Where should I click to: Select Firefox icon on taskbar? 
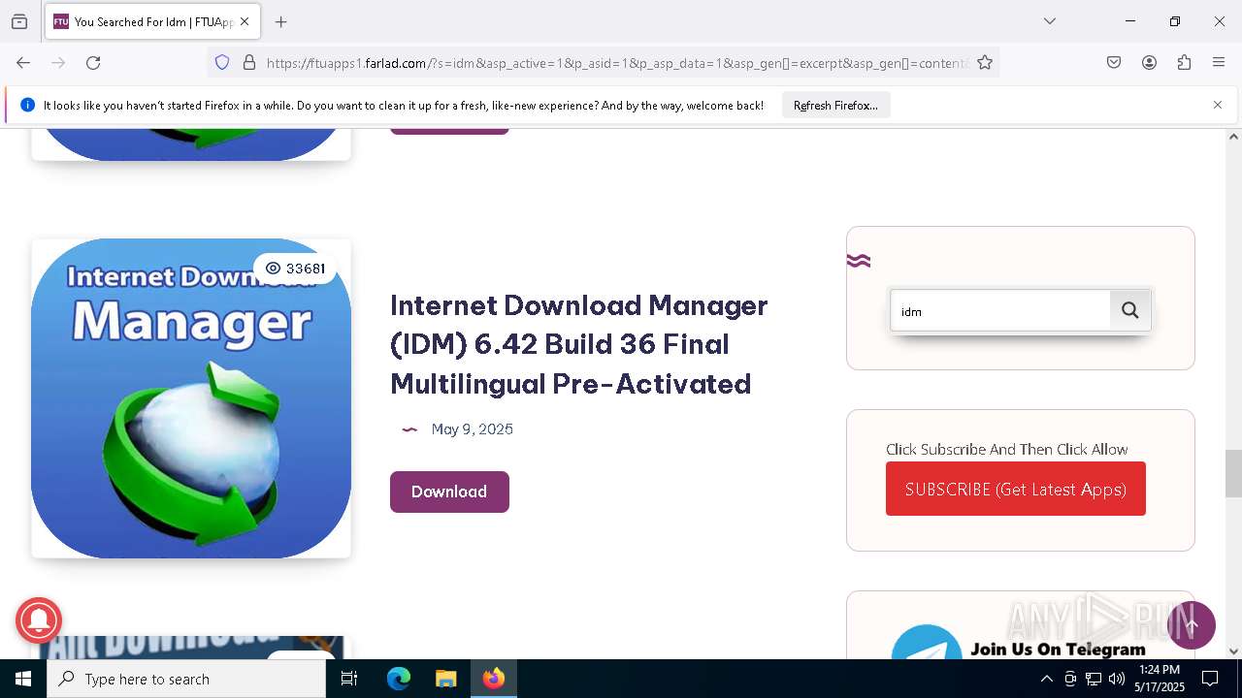pyautogui.click(x=494, y=679)
